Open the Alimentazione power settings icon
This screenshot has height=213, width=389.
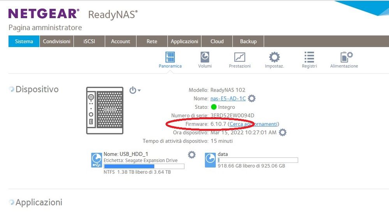tap(347, 57)
